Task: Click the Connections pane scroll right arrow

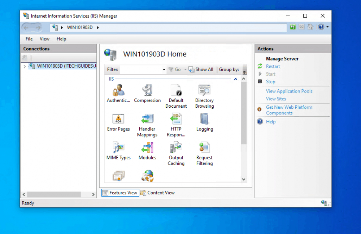Action: coord(93,194)
